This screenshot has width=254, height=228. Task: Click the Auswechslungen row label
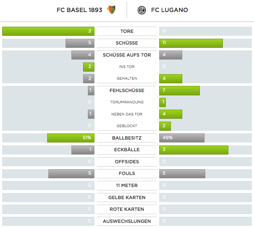[x=127, y=221]
